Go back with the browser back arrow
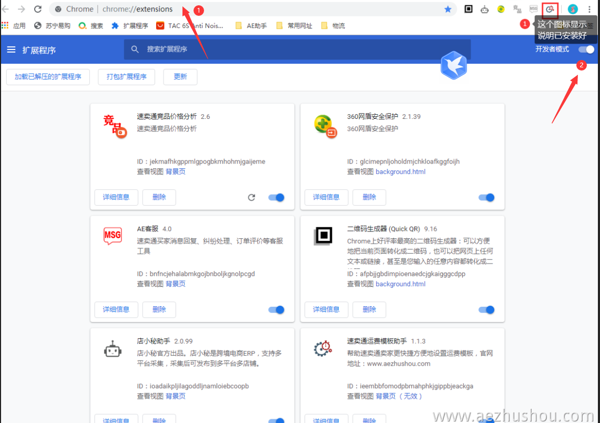This screenshot has width=600, height=423. pyautogui.click(x=5, y=9)
